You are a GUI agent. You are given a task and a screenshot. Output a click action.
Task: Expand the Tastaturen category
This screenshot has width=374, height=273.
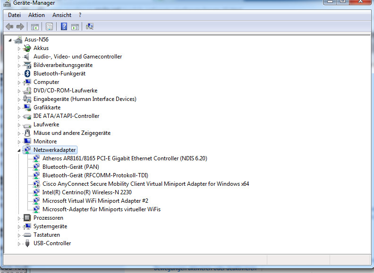[x=19, y=236]
